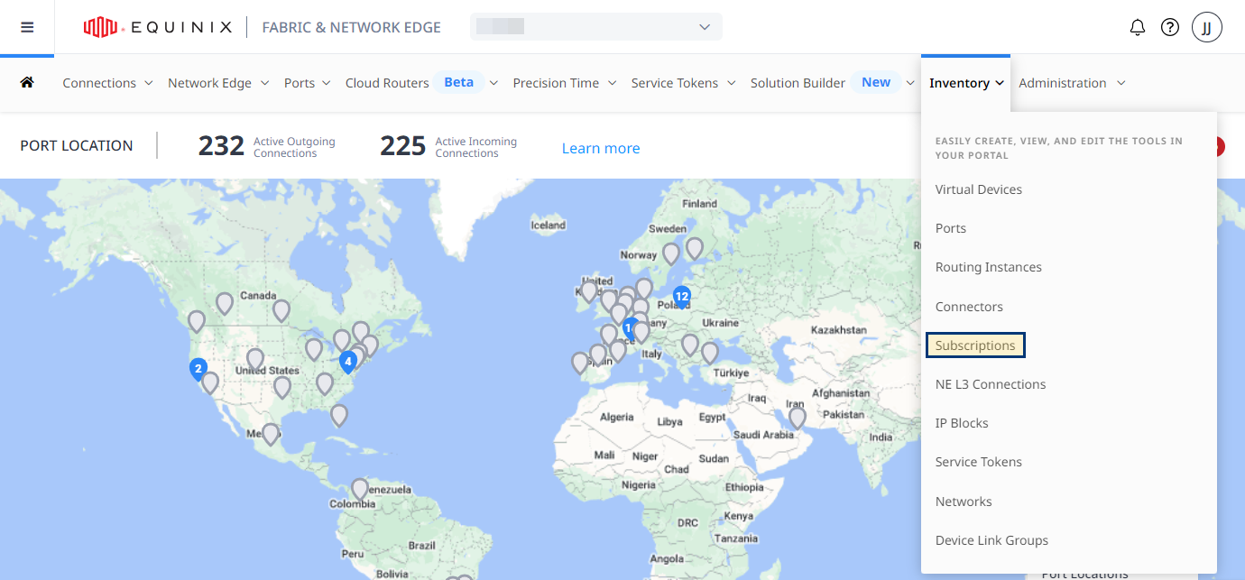Select Device Link Groups menu item
The width and height of the screenshot is (1245, 580).
[x=991, y=540]
